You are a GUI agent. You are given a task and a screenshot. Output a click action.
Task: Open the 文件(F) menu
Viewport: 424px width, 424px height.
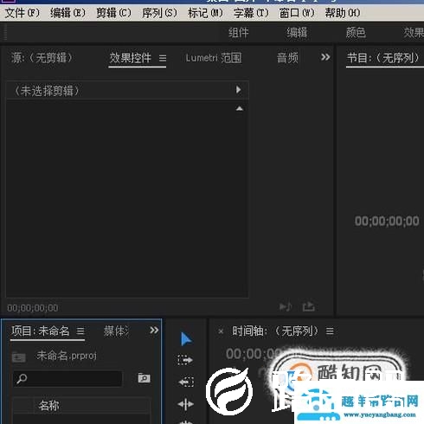point(22,13)
